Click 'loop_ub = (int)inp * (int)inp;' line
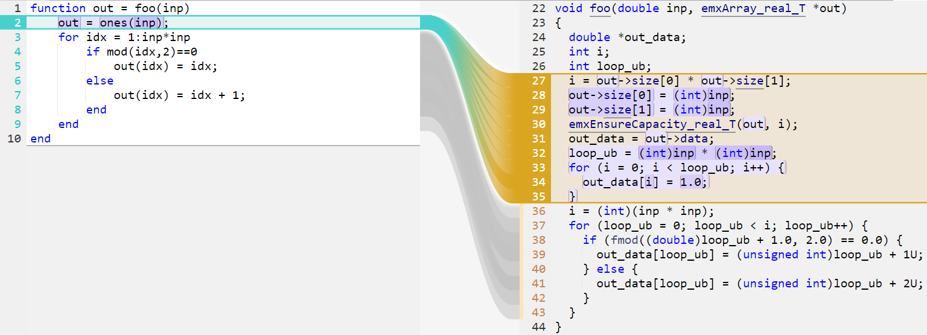The height and width of the screenshot is (335, 927). tap(673, 153)
